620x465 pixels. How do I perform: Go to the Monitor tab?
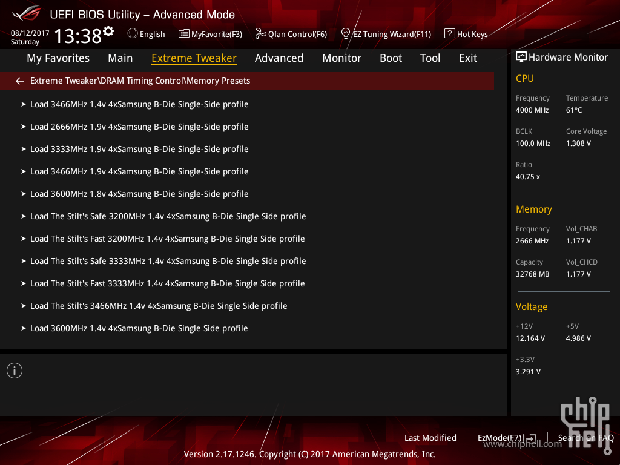pyautogui.click(x=341, y=58)
